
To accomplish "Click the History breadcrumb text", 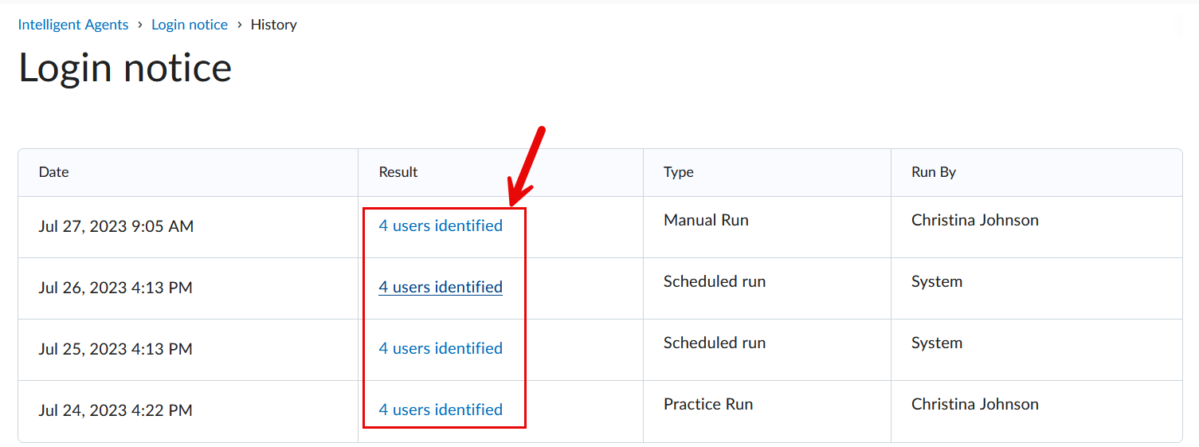I will [273, 25].
